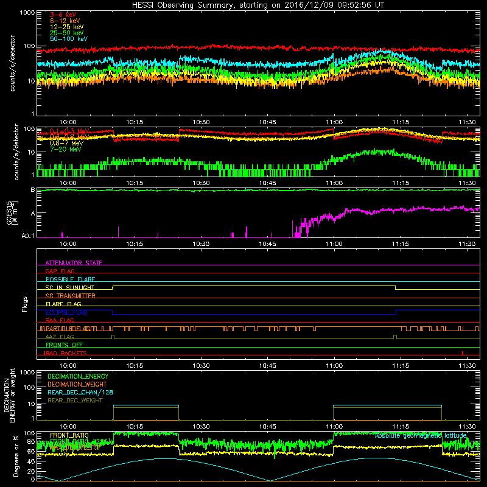Click the red 3-6 keV legend label
Screen dimensions: 487x487
pyautogui.click(x=63, y=15)
